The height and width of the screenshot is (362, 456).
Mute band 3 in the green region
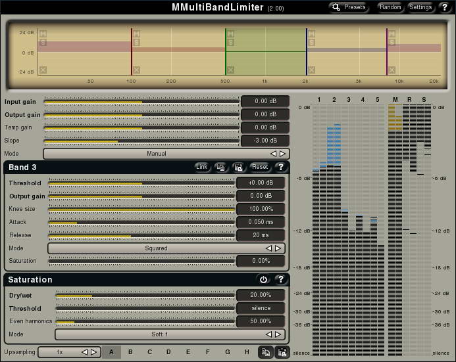click(x=230, y=34)
